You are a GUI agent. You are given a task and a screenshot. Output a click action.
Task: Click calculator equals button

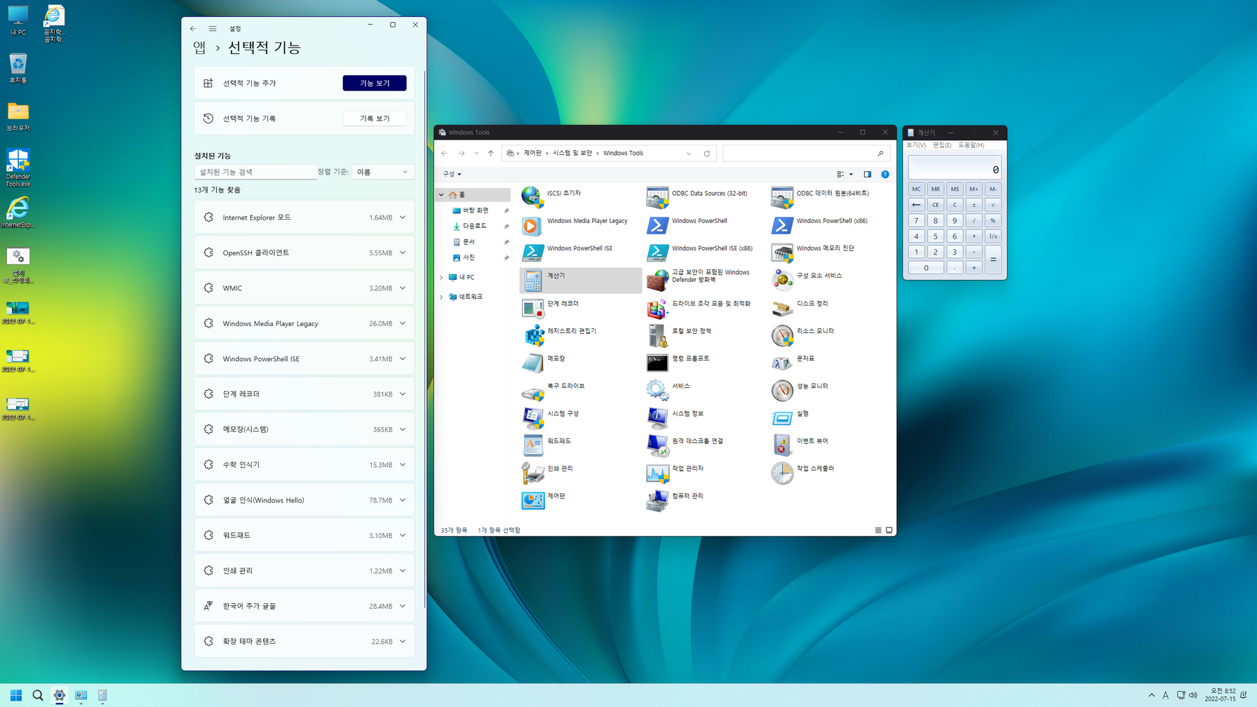pyautogui.click(x=993, y=260)
